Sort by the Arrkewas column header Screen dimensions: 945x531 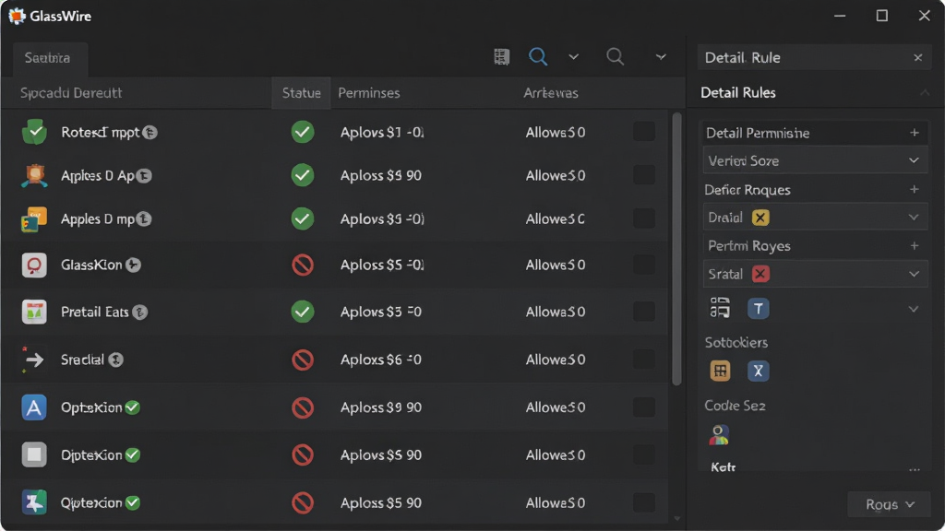[551, 93]
